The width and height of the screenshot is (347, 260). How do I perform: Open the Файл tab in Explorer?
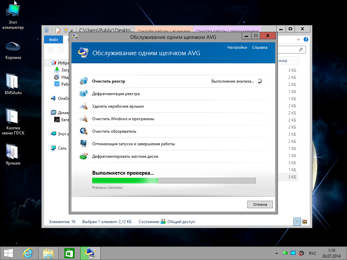(x=53, y=40)
